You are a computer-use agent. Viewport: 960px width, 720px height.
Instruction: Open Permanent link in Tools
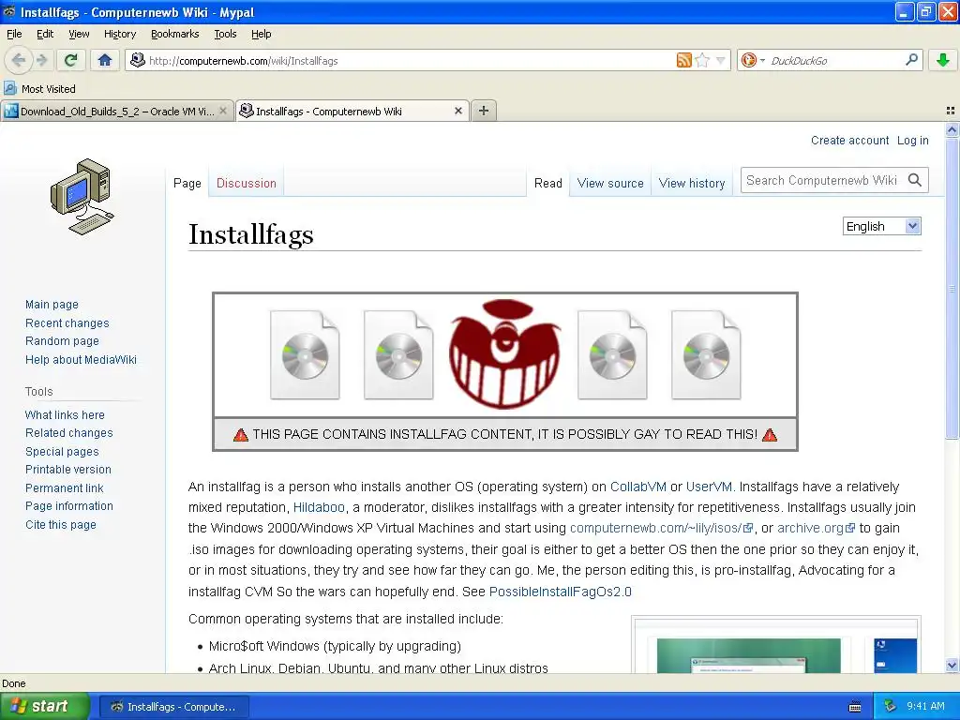click(x=65, y=487)
